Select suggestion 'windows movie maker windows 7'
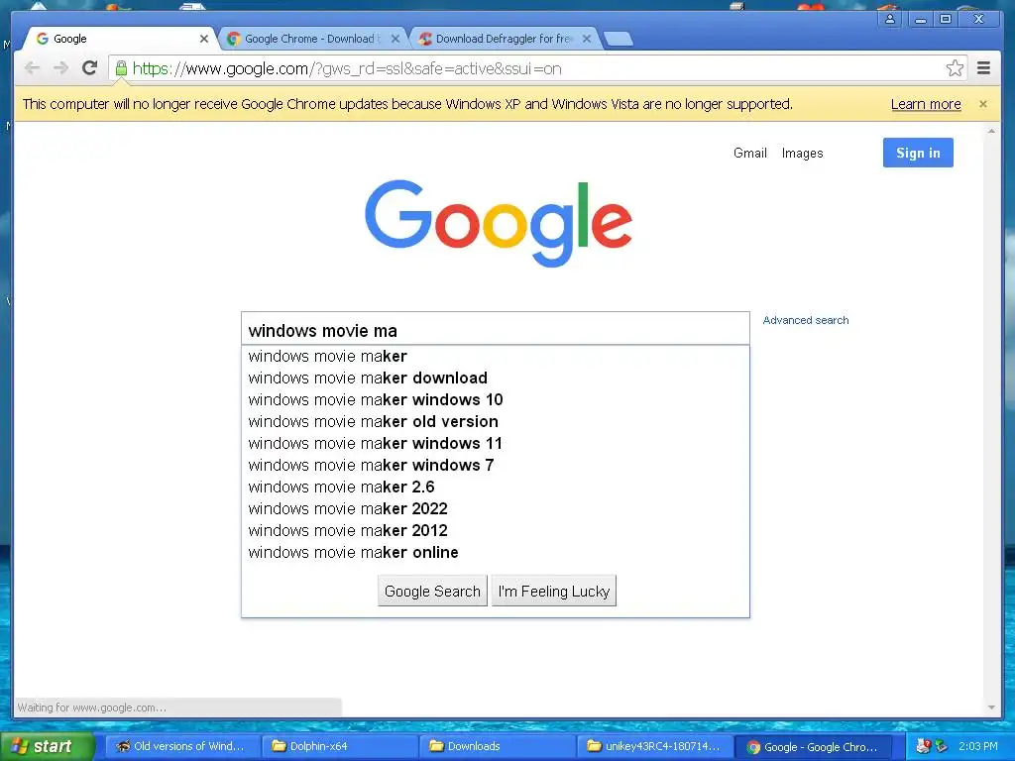This screenshot has height=761, width=1015. (496, 466)
